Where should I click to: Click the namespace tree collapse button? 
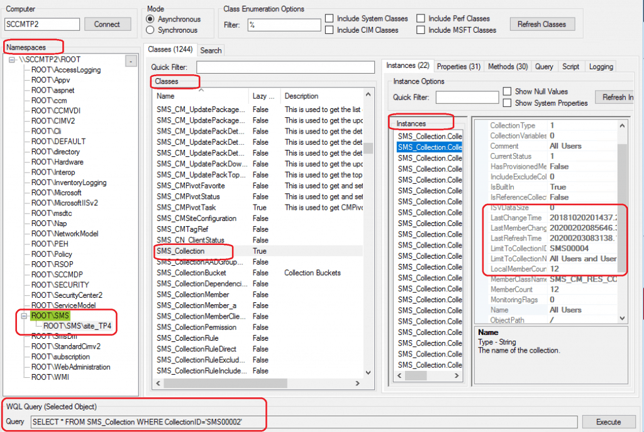[131, 61]
